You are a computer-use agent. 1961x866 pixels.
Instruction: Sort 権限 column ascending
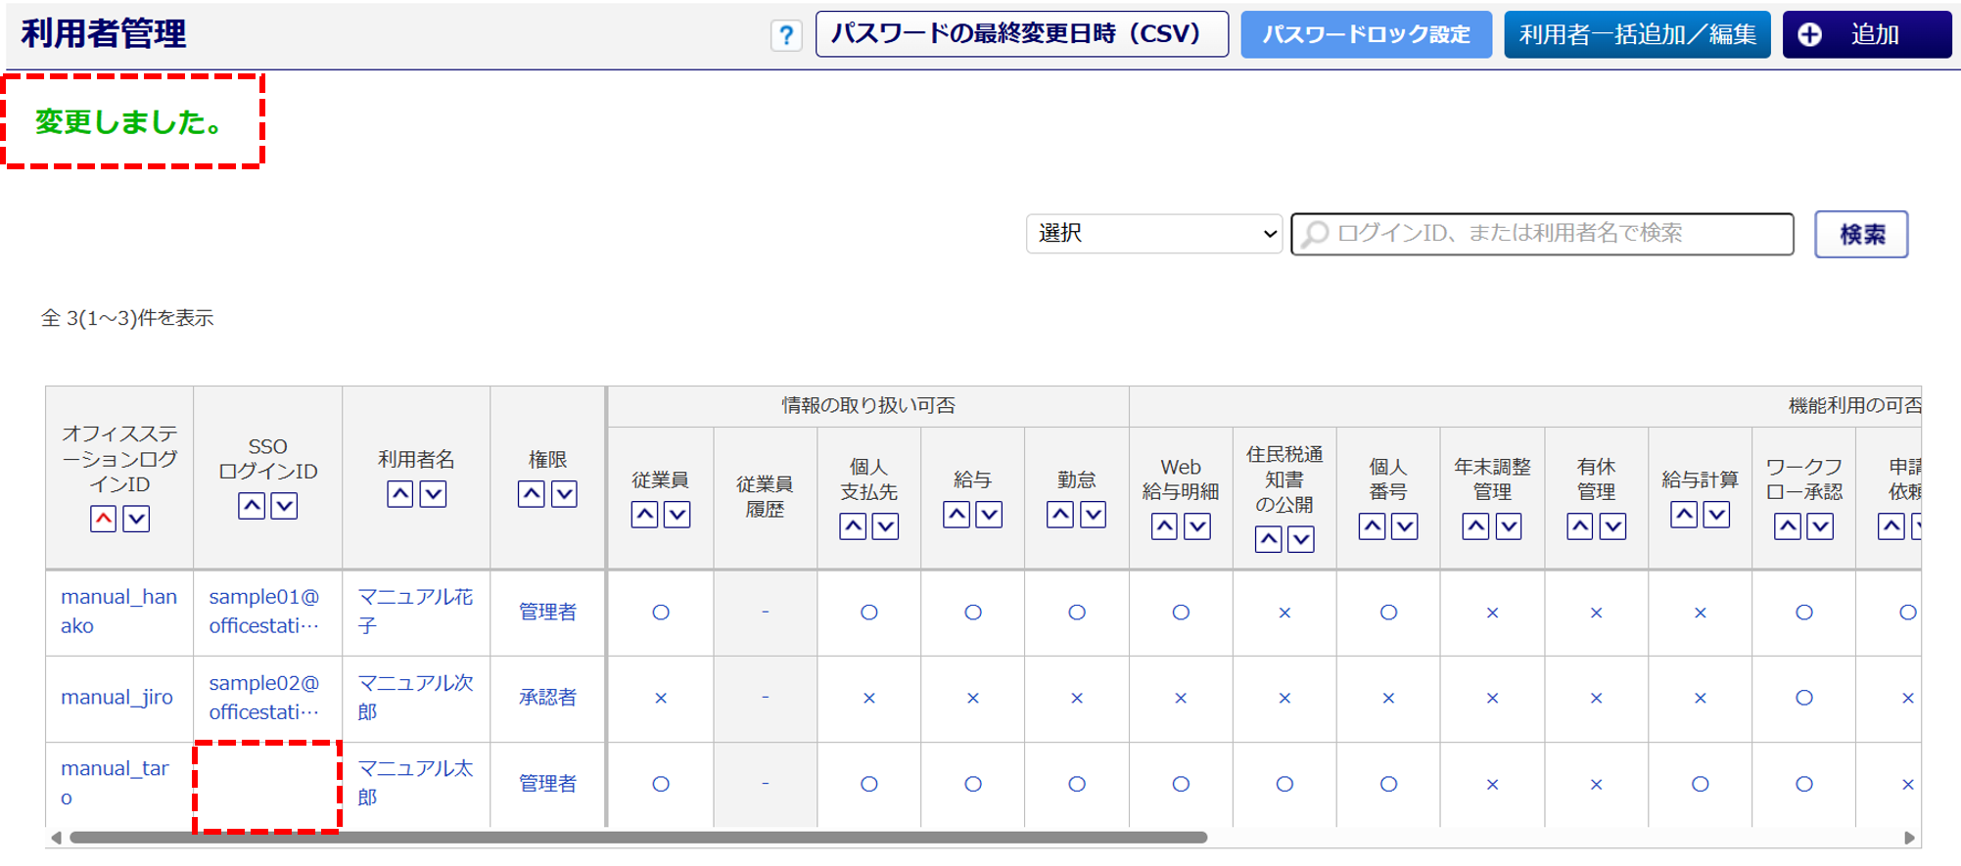(532, 494)
